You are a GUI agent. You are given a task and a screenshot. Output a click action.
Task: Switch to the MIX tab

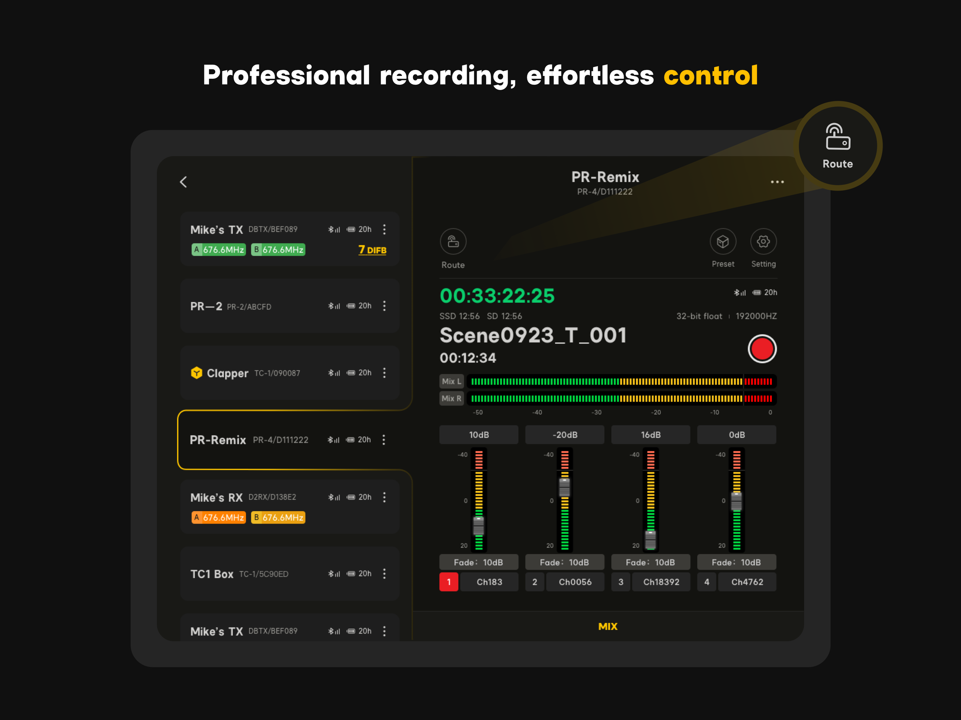pyautogui.click(x=608, y=626)
